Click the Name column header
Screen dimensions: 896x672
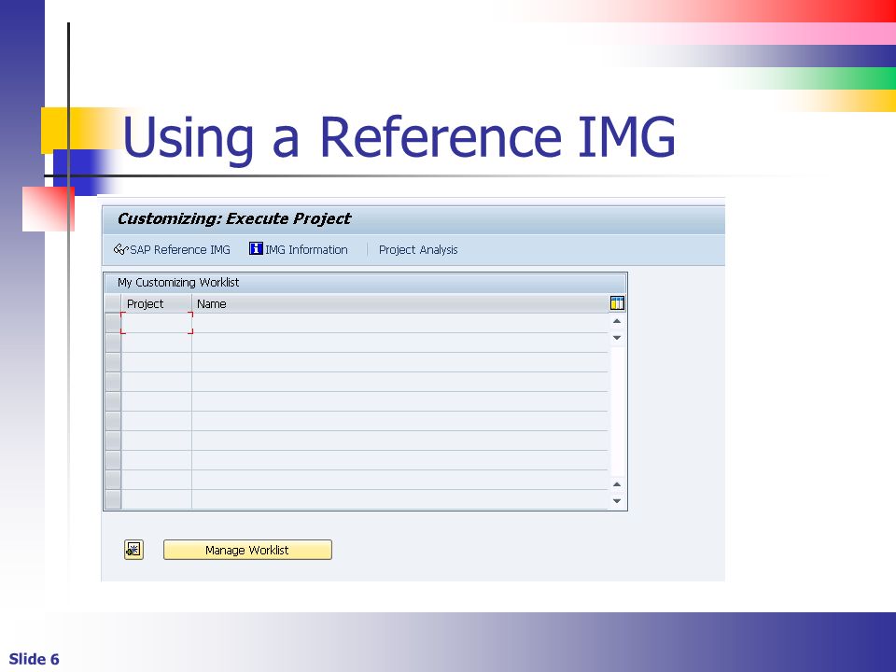[x=400, y=304]
